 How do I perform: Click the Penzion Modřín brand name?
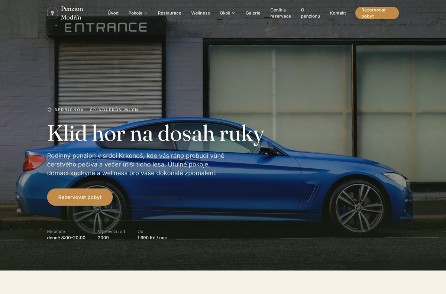click(x=72, y=13)
